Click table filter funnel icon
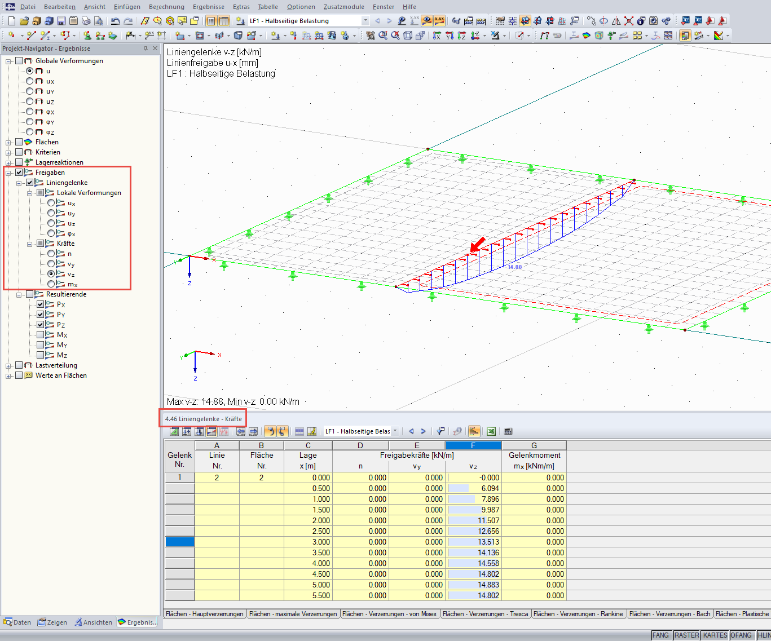This screenshot has width=771, height=641. [x=440, y=431]
